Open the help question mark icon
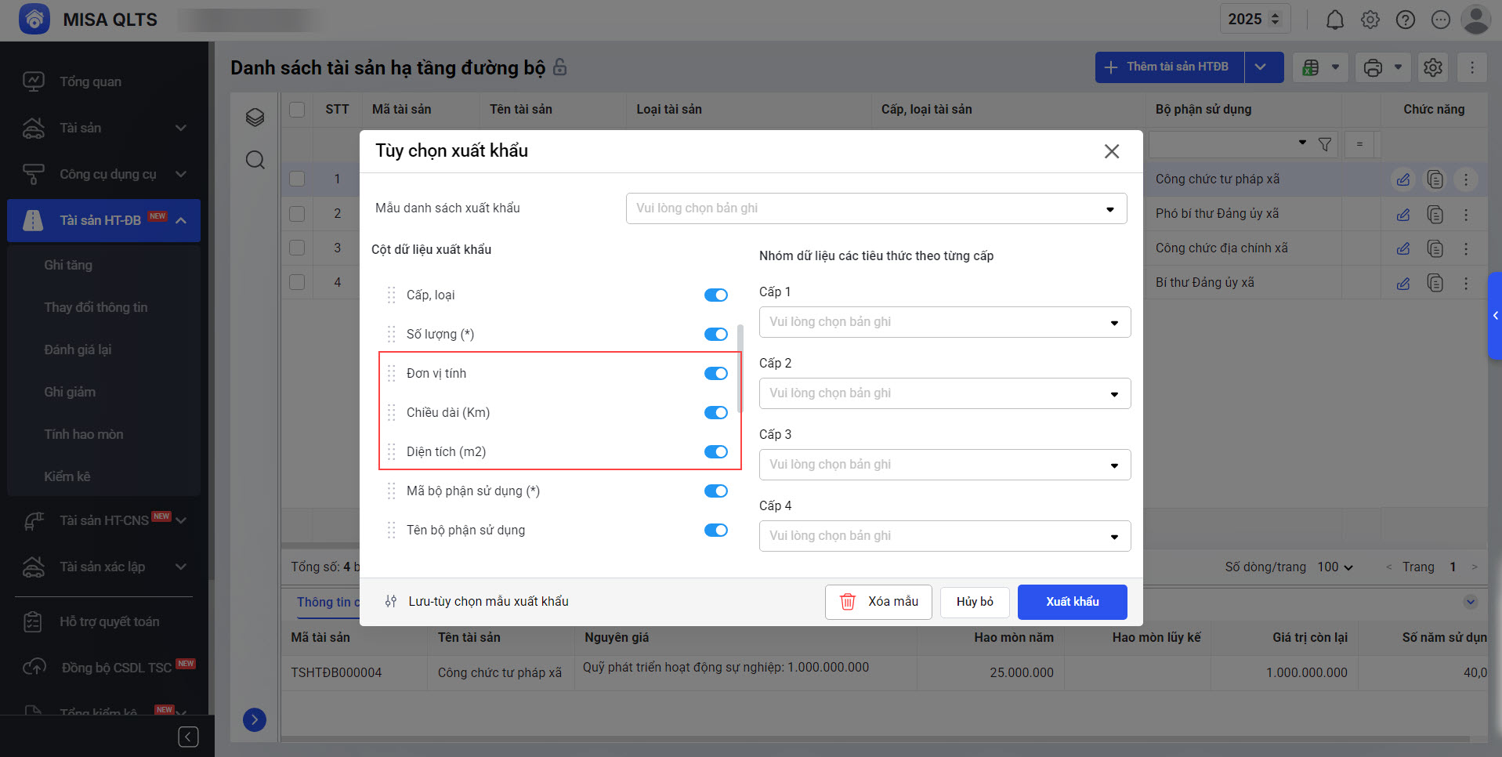Viewport: 1502px width, 757px height. coord(1405,20)
